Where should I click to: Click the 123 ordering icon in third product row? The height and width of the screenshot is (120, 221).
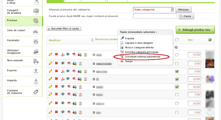pos(63,71)
